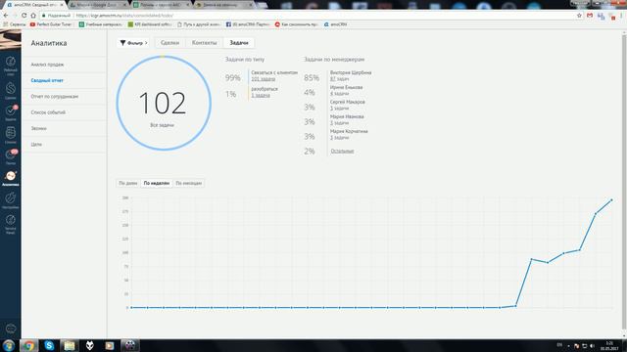Image resolution: width=627 pixels, height=352 pixels.
Task: Reload the page with the refresh icon
Action: point(24,16)
